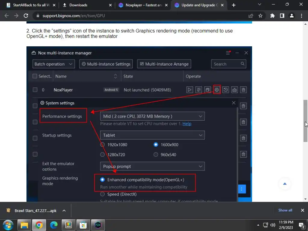Image resolution: width=308 pixels, height=231 pixels.
Task: Click the browser forward arrow
Action: tap(16, 16)
